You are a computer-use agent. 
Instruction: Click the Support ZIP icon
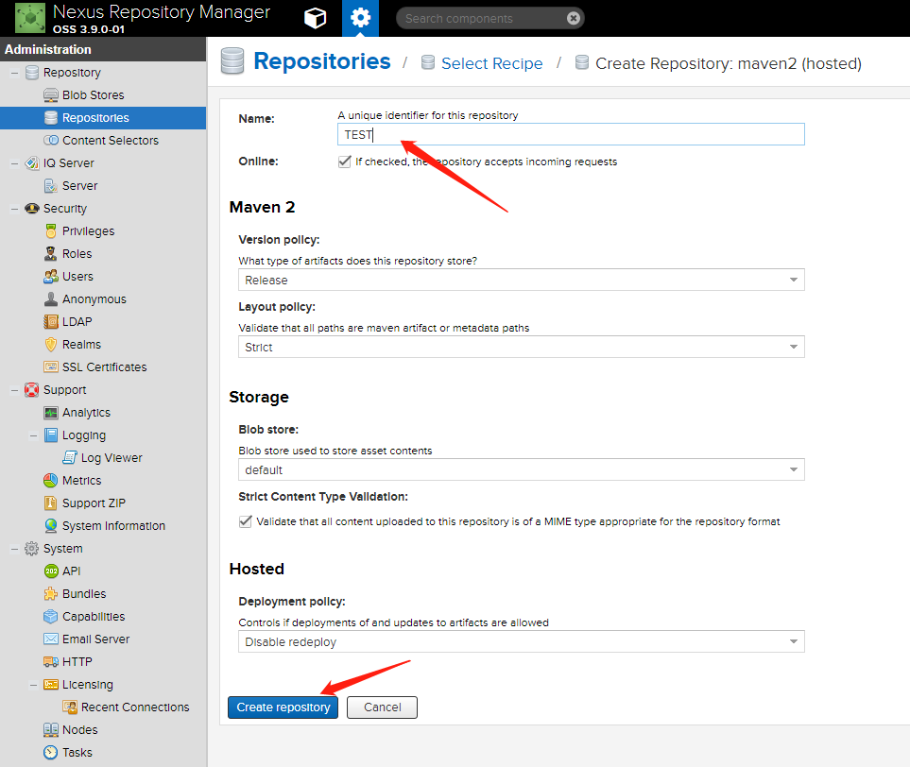(51, 503)
